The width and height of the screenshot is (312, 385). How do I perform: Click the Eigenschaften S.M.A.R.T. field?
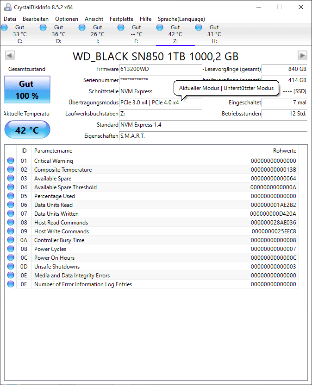click(213, 136)
